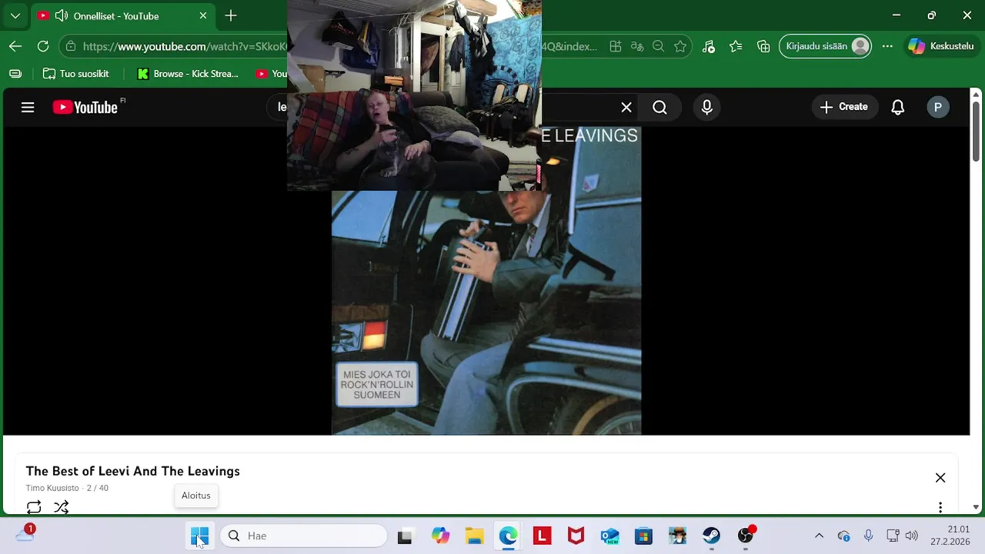The image size is (985, 554).
Task: Add page to favorites with star
Action: click(x=680, y=46)
